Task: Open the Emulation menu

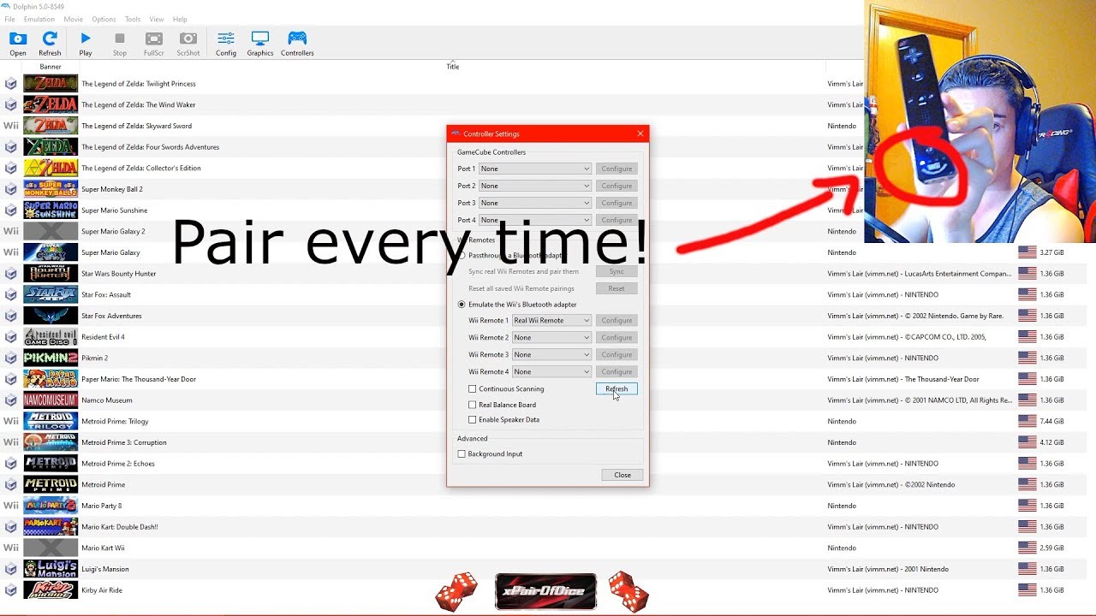Action: click(x=39, y=19)
